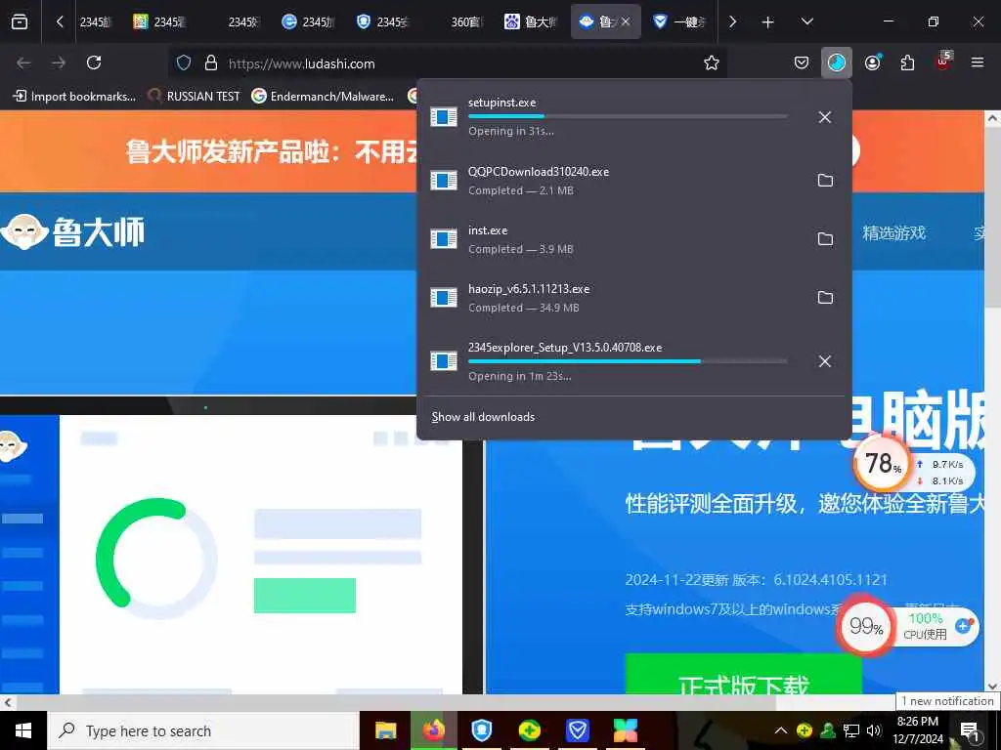
Task: Open the list all tabs dropdown
Action: [806, 22]
